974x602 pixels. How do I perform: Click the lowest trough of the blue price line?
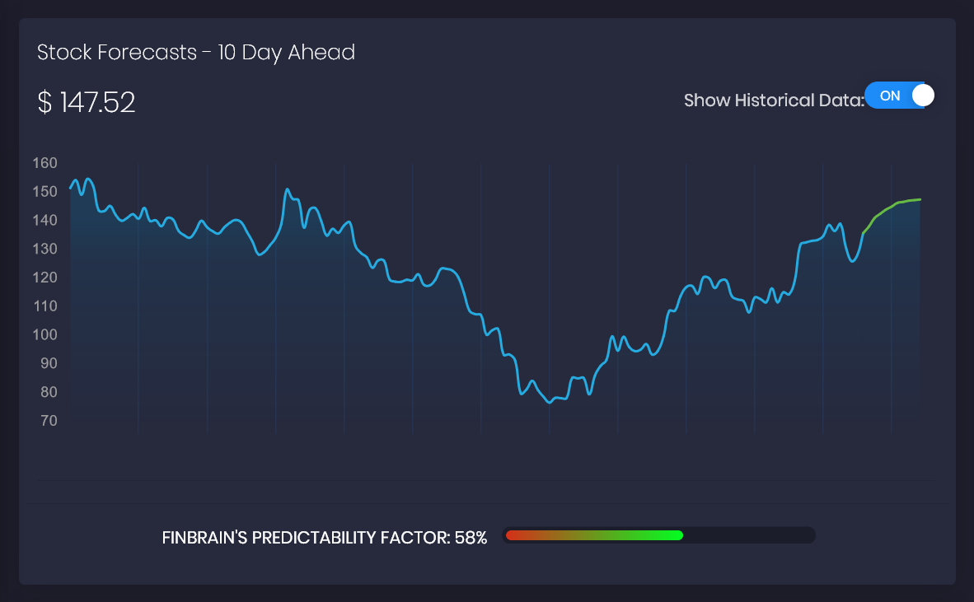point(550,402)
